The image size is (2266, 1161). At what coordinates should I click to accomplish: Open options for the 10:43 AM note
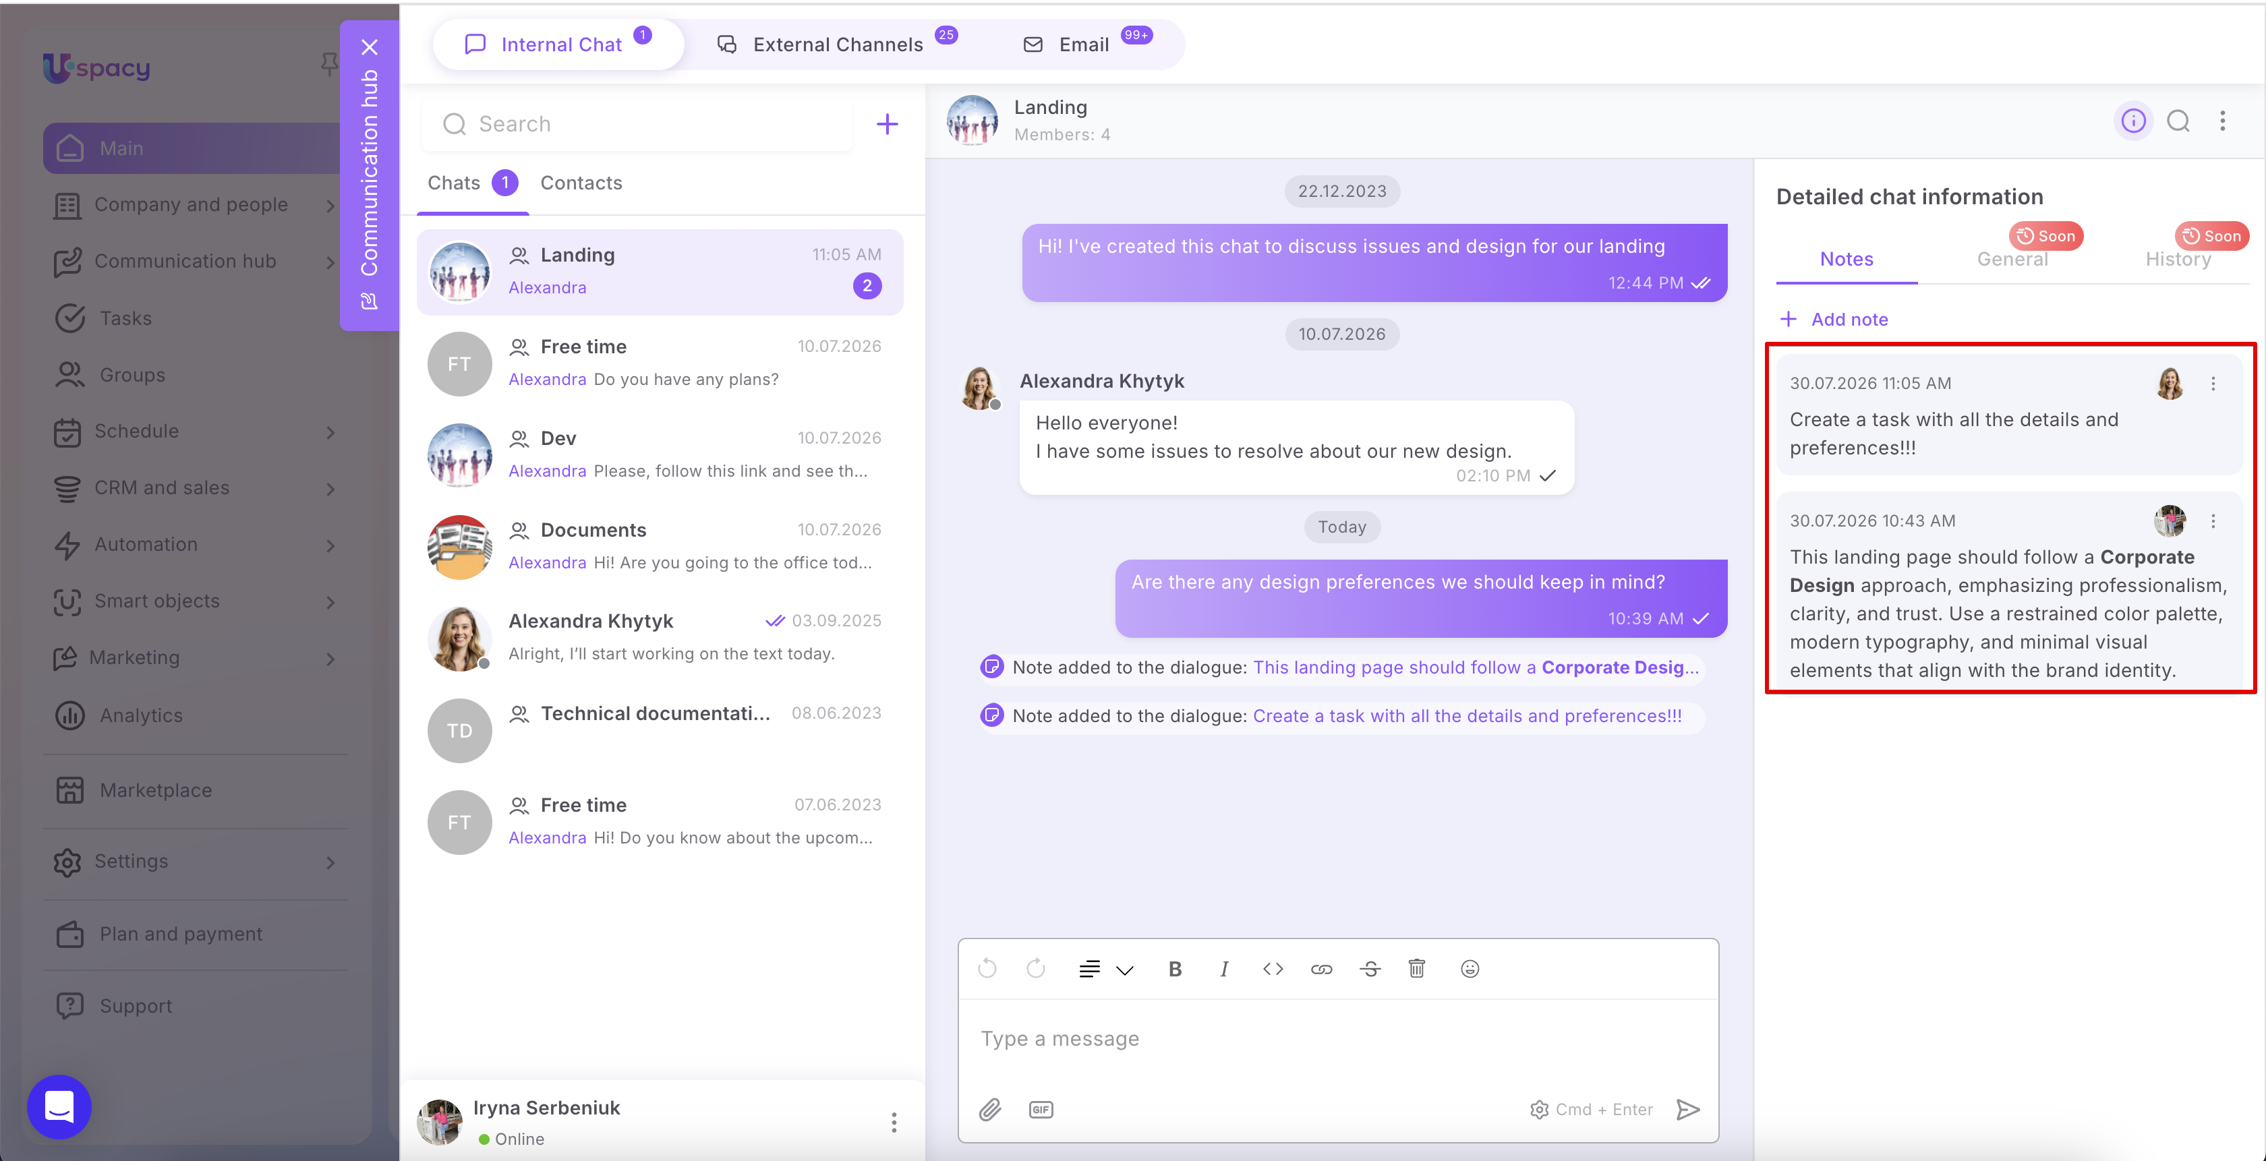coord(2213,522)
